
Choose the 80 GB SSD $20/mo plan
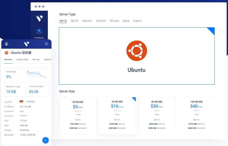coord(157,116)
